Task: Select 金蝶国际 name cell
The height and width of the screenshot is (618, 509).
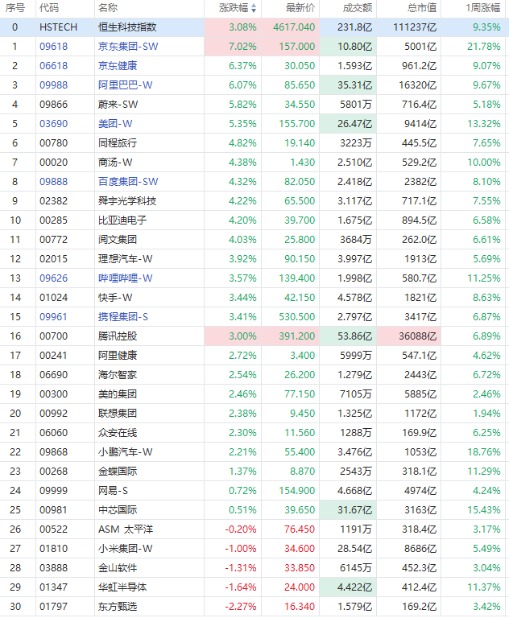Action: (118, 472)
